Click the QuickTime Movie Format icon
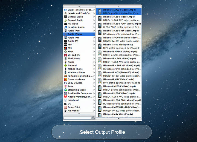This screenshot has width=197, height=142. point(65,10)
